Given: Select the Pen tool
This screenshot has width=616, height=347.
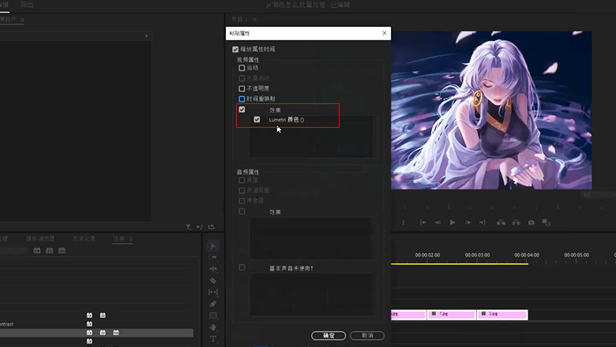Looking at the screenshot, I should click(213, 304).
